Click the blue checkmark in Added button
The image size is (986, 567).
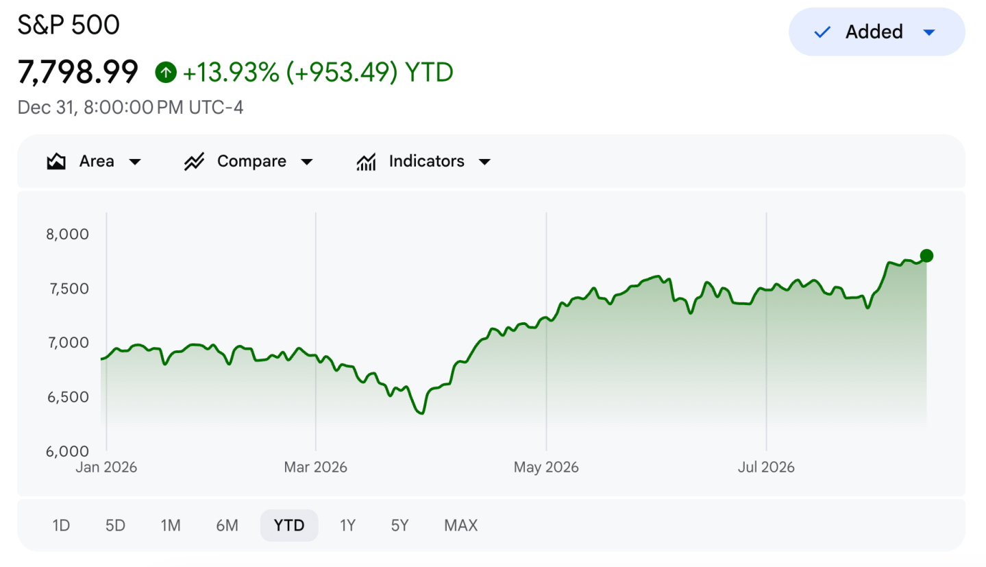click(x=822, y=32)
